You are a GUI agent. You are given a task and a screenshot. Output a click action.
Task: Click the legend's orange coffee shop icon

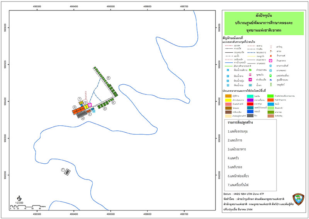click(271, 56)
